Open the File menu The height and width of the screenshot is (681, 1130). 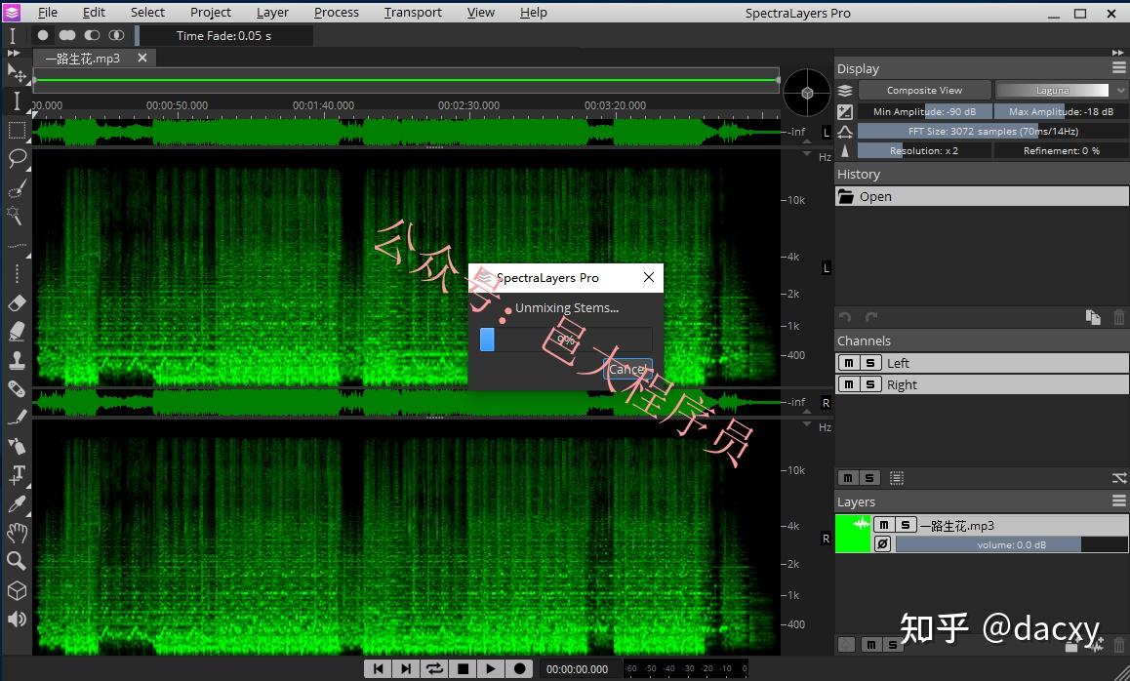(48, 13)
